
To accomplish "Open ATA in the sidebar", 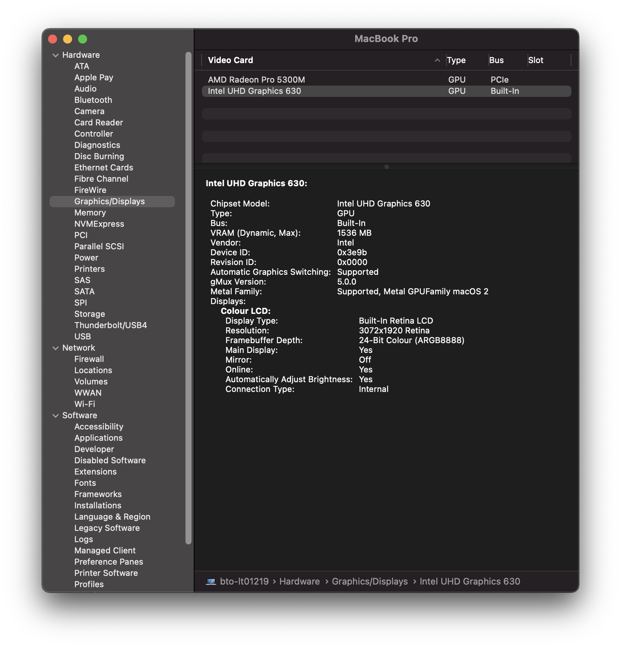I will coord(81,66).
